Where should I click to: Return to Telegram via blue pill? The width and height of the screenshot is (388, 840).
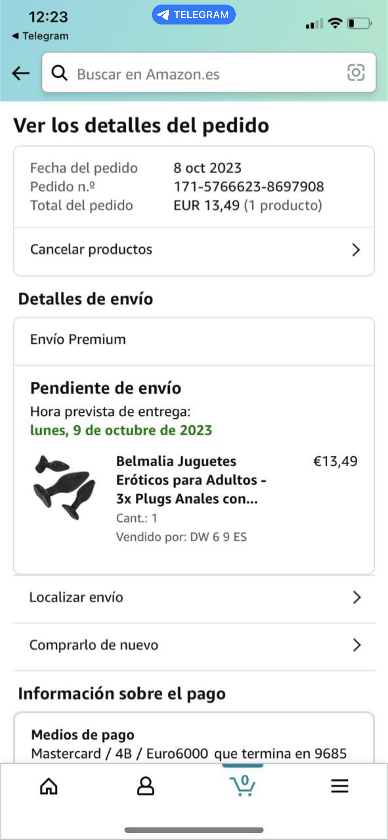[194, 15]
